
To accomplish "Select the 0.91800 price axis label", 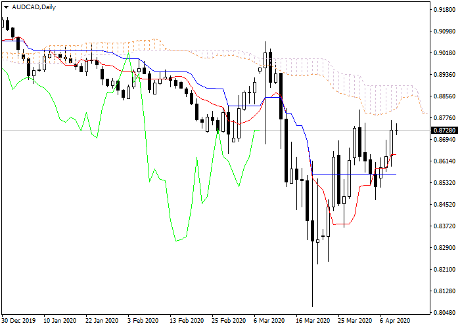I will [444, 10].
